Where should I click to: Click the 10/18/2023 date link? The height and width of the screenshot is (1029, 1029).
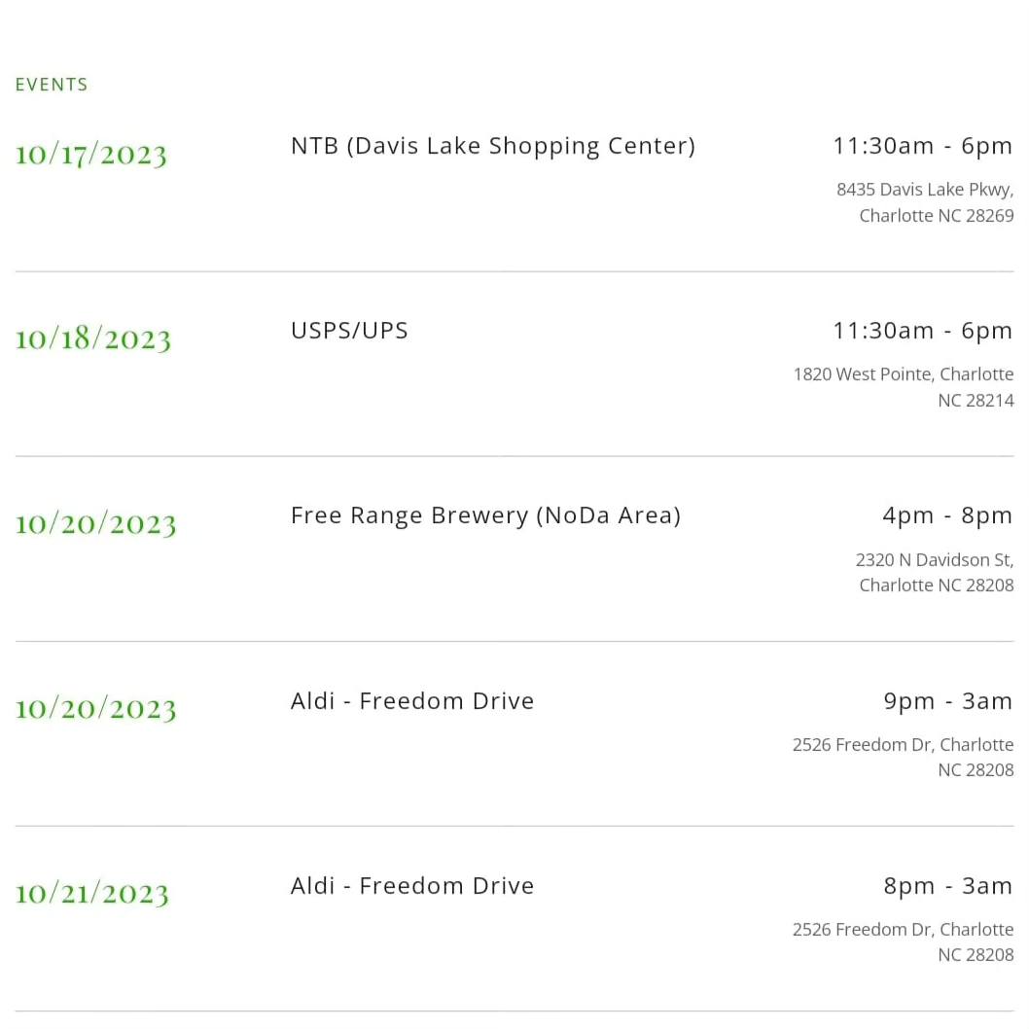point(93,339)
